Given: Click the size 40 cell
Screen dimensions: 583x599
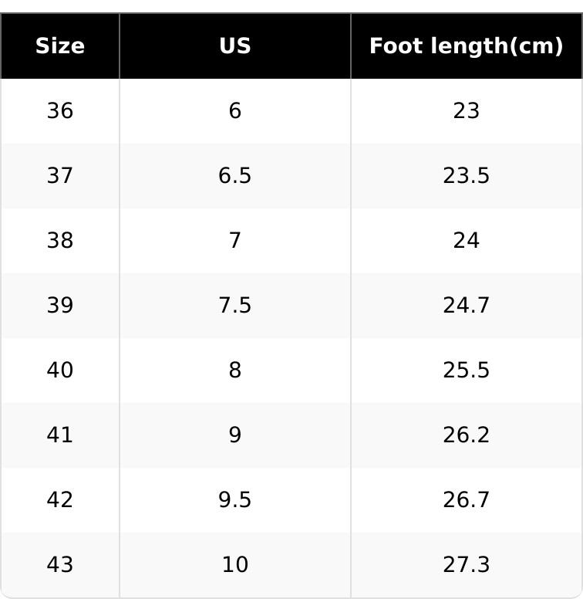Looking at the screenshot, I should (60, 371).
